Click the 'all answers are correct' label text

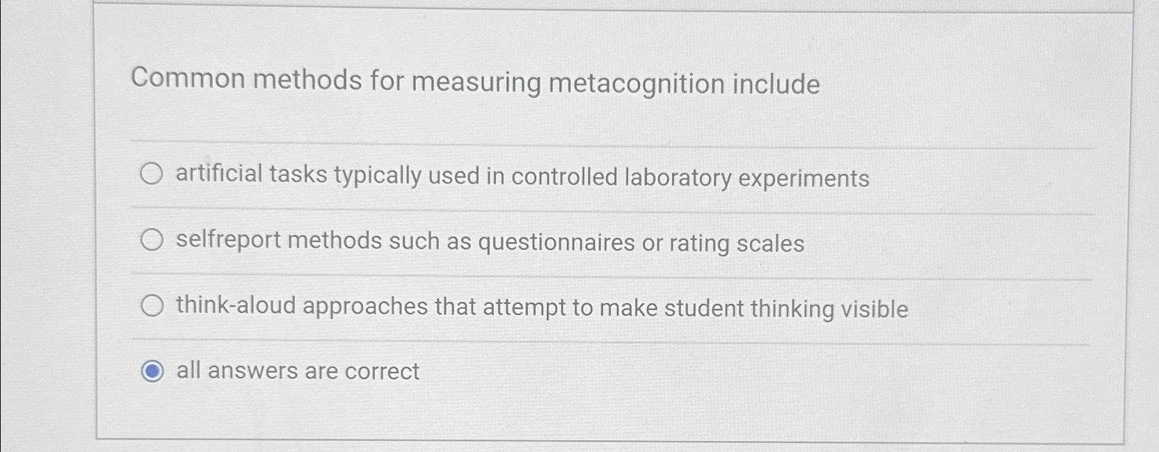click(x=296, y=372)
